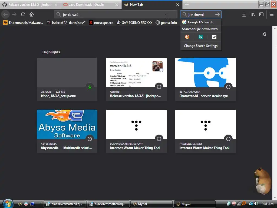Open noescape.exe bookmark
This screenshot has height=208, width=277.
pyautogui.click(x=101, y=23)
